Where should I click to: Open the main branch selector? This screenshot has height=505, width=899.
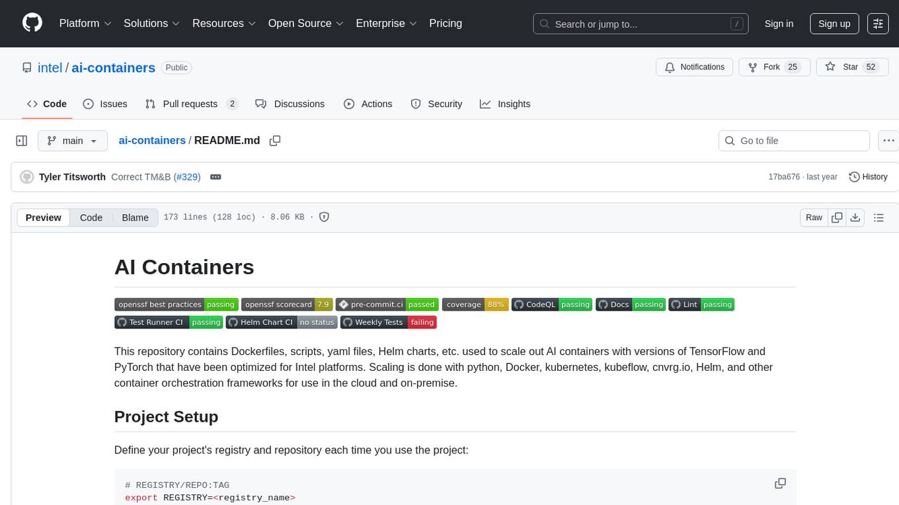pos(73,141)
